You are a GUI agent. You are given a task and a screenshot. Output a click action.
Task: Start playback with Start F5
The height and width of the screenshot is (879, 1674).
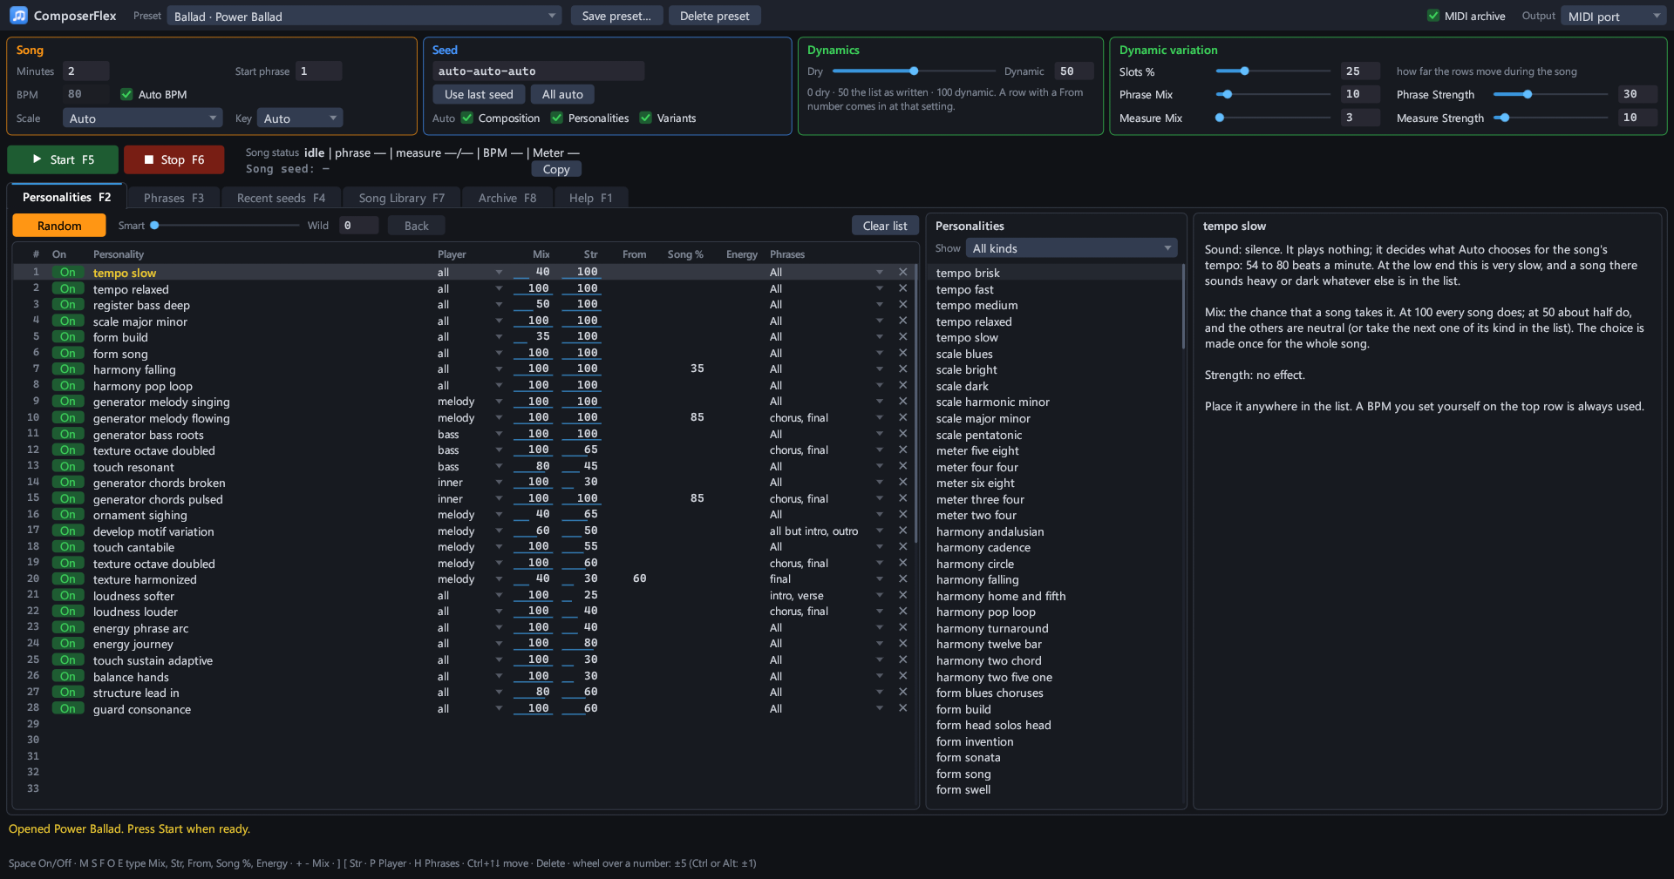63,159
